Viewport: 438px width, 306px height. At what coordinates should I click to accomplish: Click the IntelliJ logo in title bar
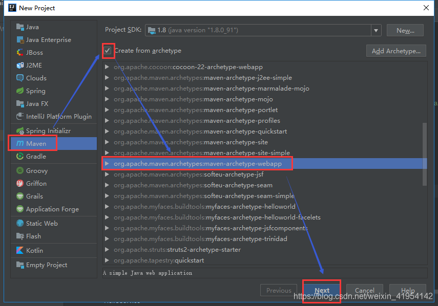coord(12,8)
